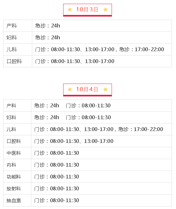This screenshot has height=209, width=176.
Task: Click 内科 department label
Action: [11, 165]
